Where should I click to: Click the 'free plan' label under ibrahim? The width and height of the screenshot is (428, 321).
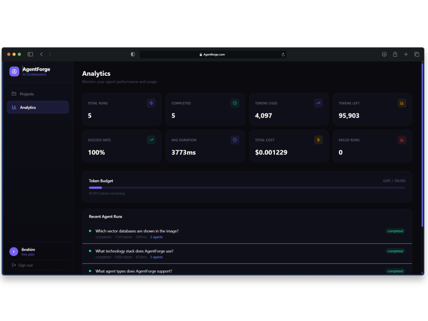[x=28, y=254]
